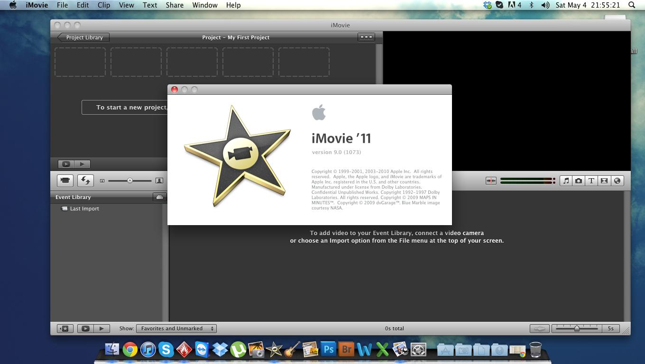The image size is (645, 364).
Task: Click the volume icon in menu bar
Action: coord(546,5)
